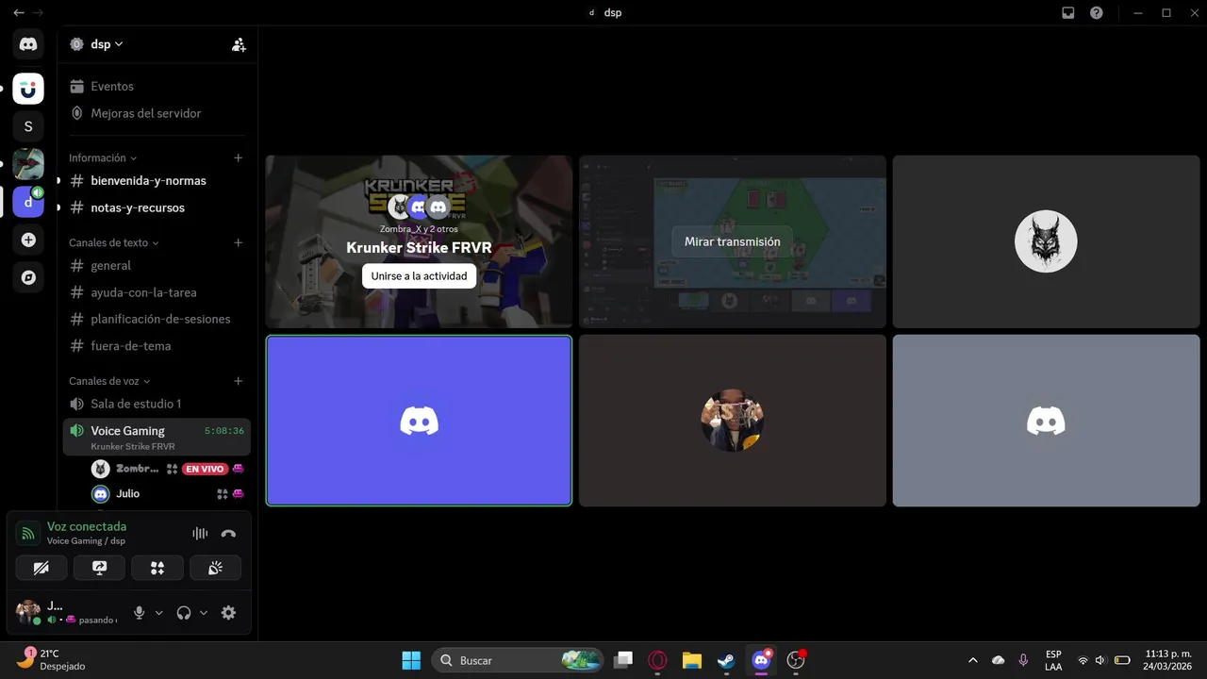Open your user profile panel avatar

click(28, 611)
